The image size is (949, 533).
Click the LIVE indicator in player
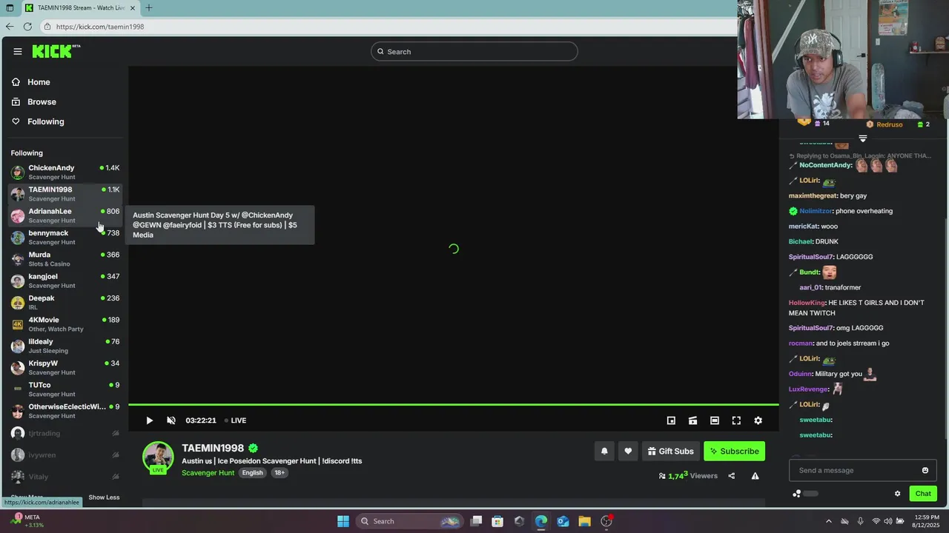235,420
